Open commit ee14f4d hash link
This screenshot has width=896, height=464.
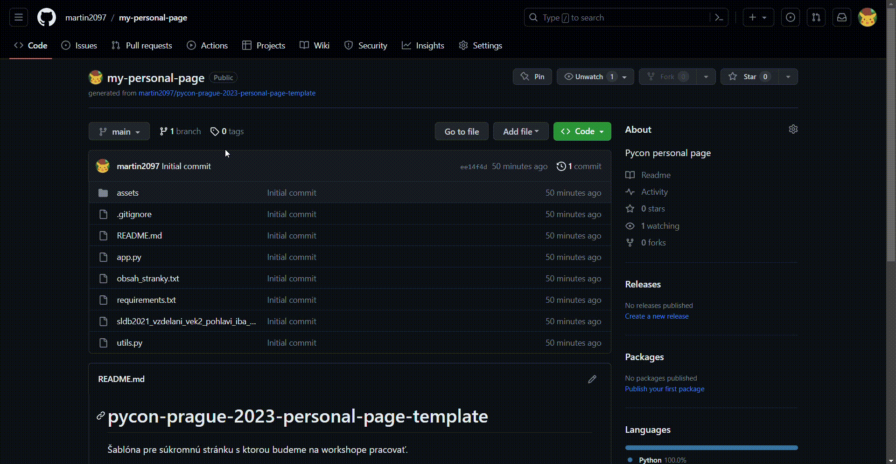tap(474, 167)
